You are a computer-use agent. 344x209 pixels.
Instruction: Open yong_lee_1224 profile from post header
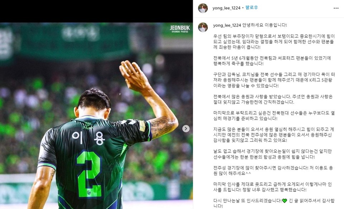click(226, 8)
